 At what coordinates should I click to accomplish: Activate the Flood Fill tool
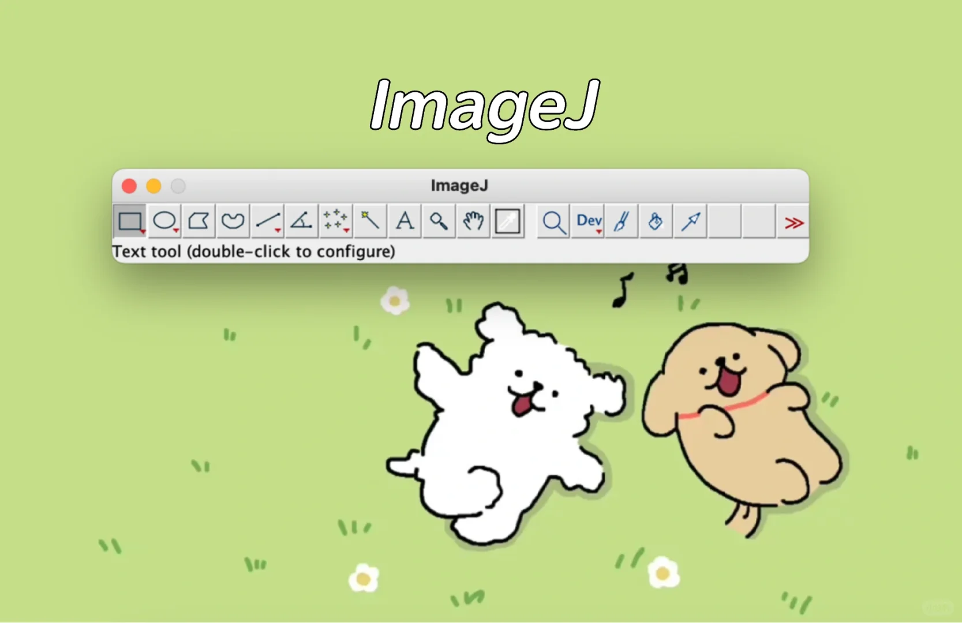click(656, 221)
